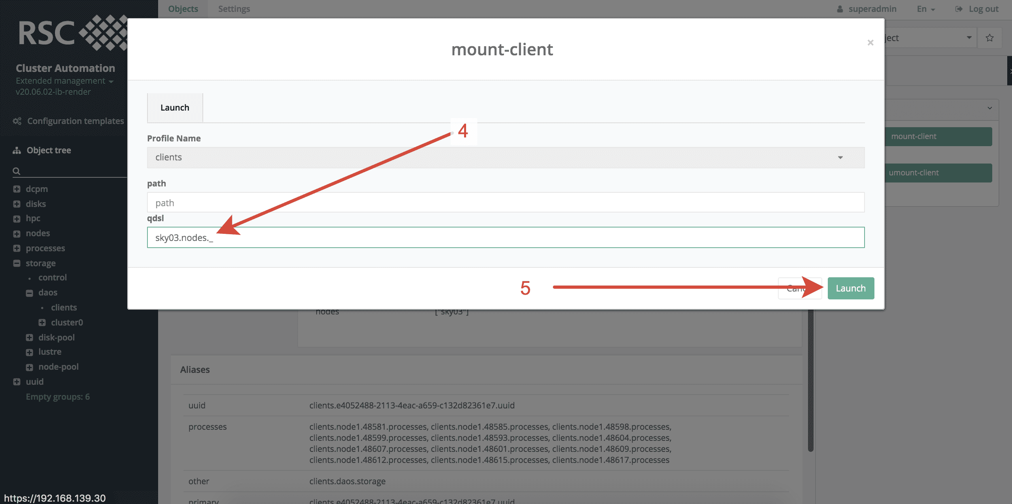
Task: Expand the nodes tree item
Action: click(16, 233)
